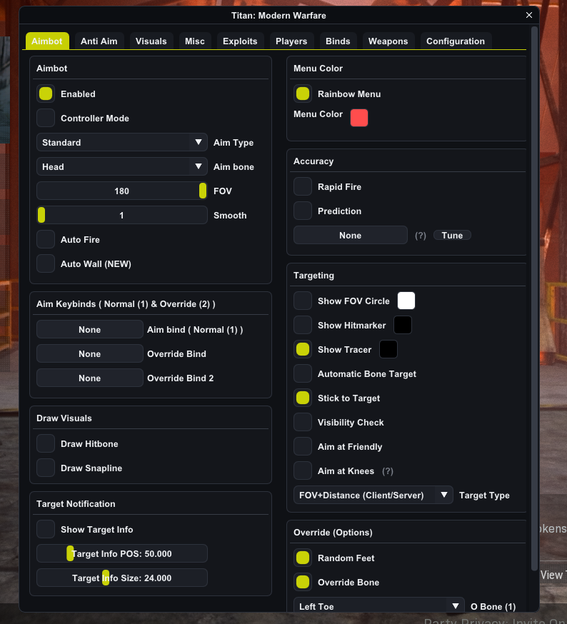Disable Stick to Target checkbox

pos(303,398)
